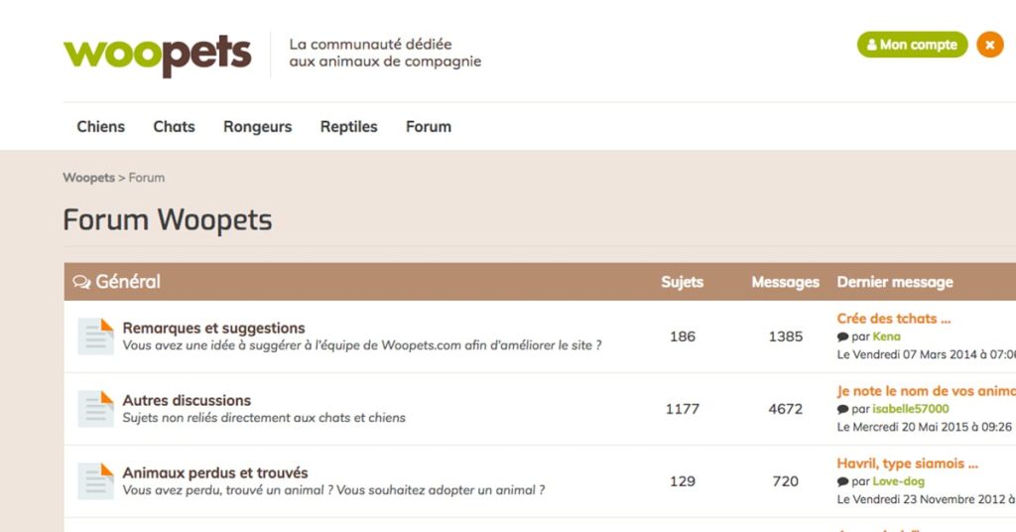Image resolution: width=1016 pixels, height=532 pixels.
Task: Open the Autres discussions forum
Action: click(187, 400)
